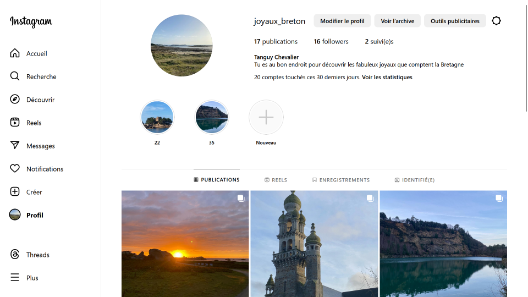Click the Créer plus icon

[x=15, y=192]
